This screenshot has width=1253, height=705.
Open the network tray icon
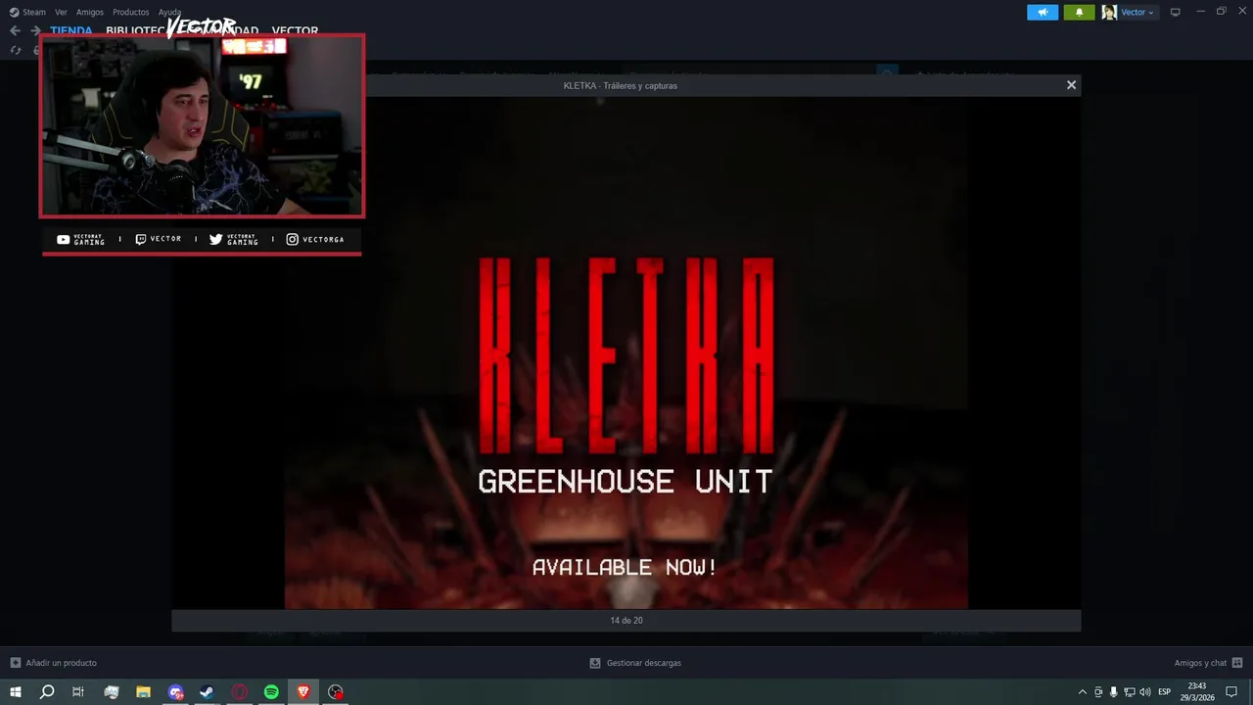tap(1129, 692)
